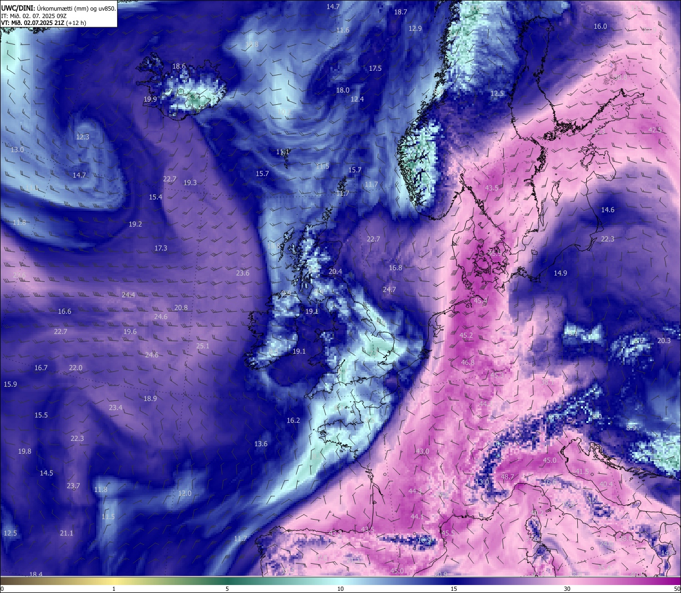
Task: Click the 17.3 value label
Action: [161, 248]
